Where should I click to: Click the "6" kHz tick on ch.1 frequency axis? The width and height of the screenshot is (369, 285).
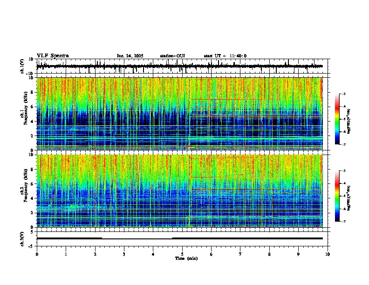click(x=32, y=107)
